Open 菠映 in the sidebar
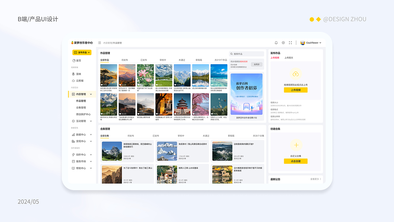The image size is (394, 222). pyautogui.click(x=77, y=74)
